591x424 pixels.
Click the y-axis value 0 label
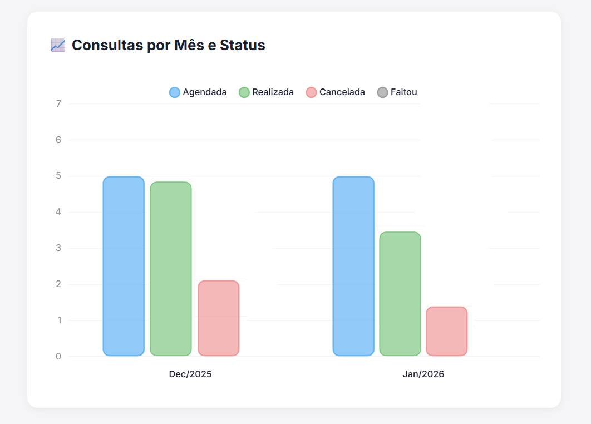[x=58, y=356]
